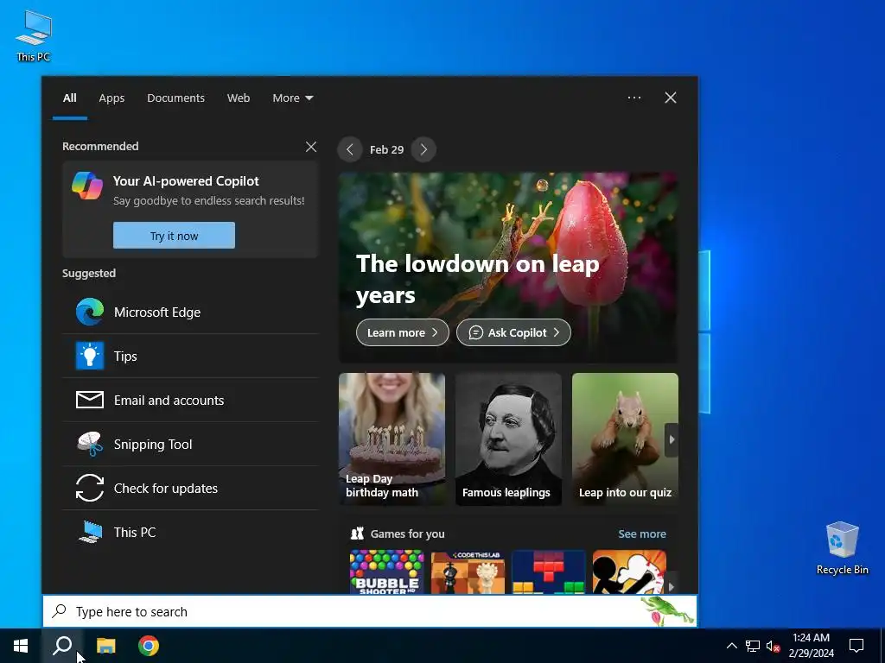Open Bubble Shooter game thumbnail
The height and width of the screenshot is (663, 885).
pyautogui.click(x=386, y=572)
